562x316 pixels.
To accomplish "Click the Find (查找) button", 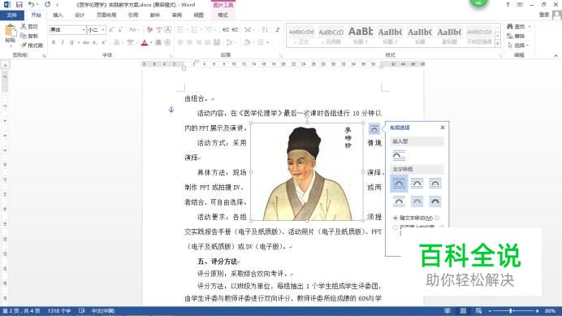I will (517, 27).
